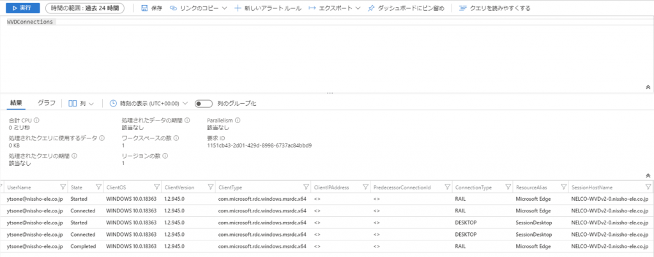Filter the ClientVersion column
Screen dimensions: 654x257
[209, 187]
